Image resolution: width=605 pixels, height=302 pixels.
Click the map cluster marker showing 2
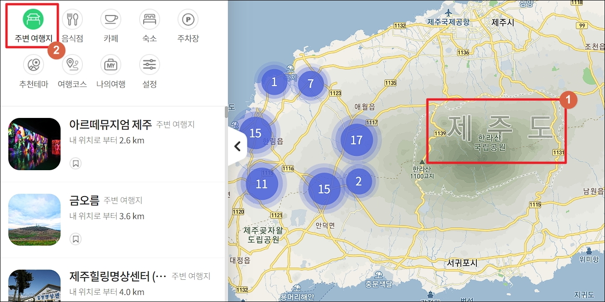tap(358, 181)
